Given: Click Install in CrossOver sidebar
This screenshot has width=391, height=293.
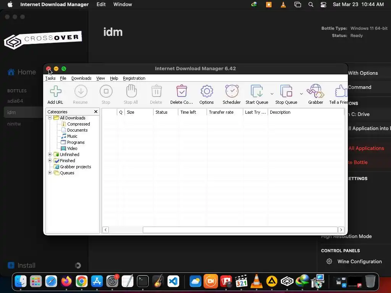Looking at the screenshot, I should point(21,266).
